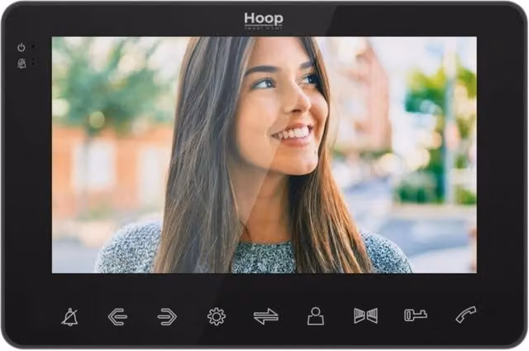The height and width of the screenshot is (351, 529).
Task: Click the woman's smiling face in video feed
Action: click(x=284, y=112)
